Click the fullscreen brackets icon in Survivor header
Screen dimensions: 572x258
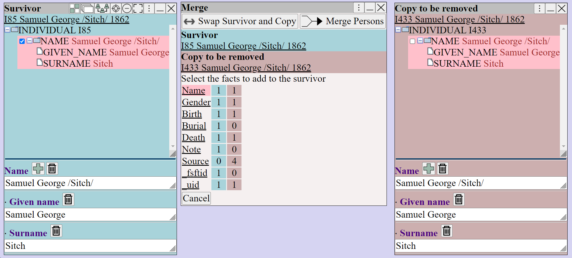(138, 9)
